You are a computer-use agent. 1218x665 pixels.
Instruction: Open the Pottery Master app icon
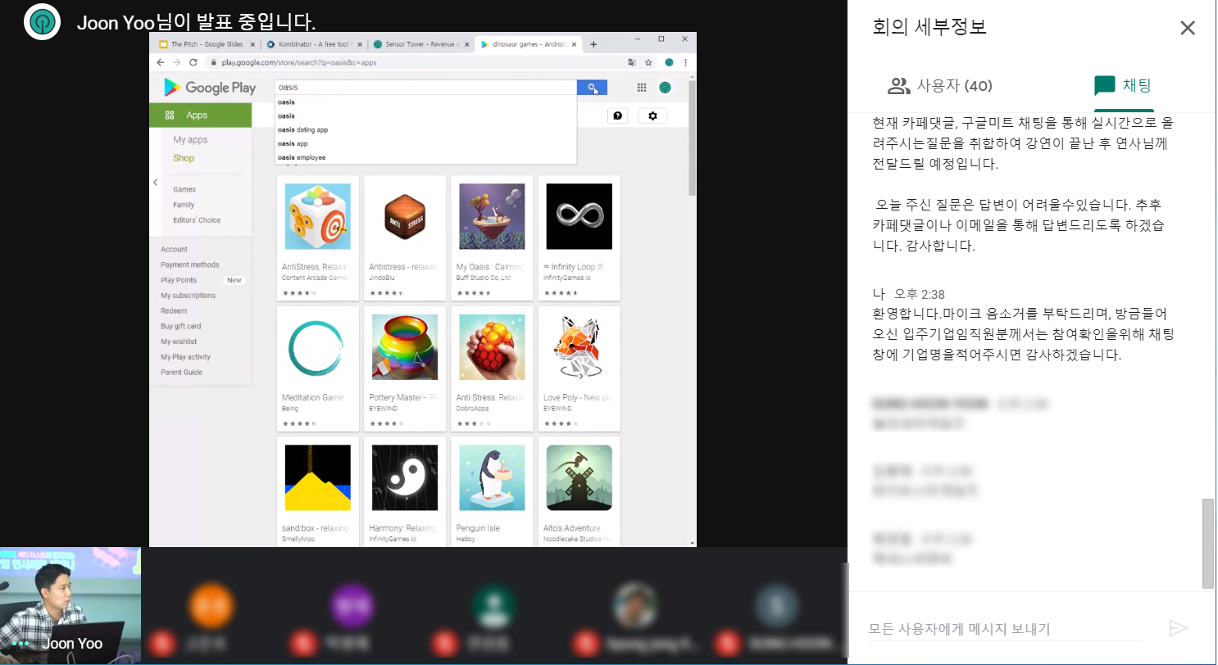(405, 347)
